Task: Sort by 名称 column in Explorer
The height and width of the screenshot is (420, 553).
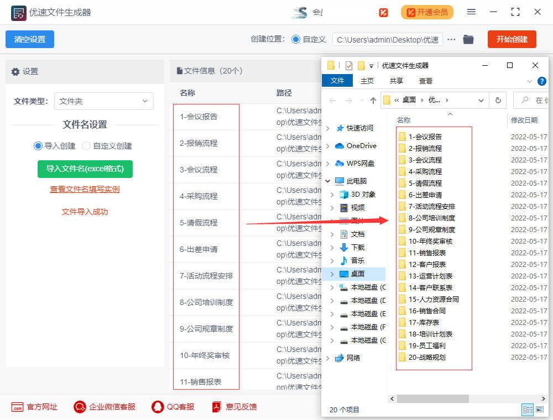Action: coord(404,120)
